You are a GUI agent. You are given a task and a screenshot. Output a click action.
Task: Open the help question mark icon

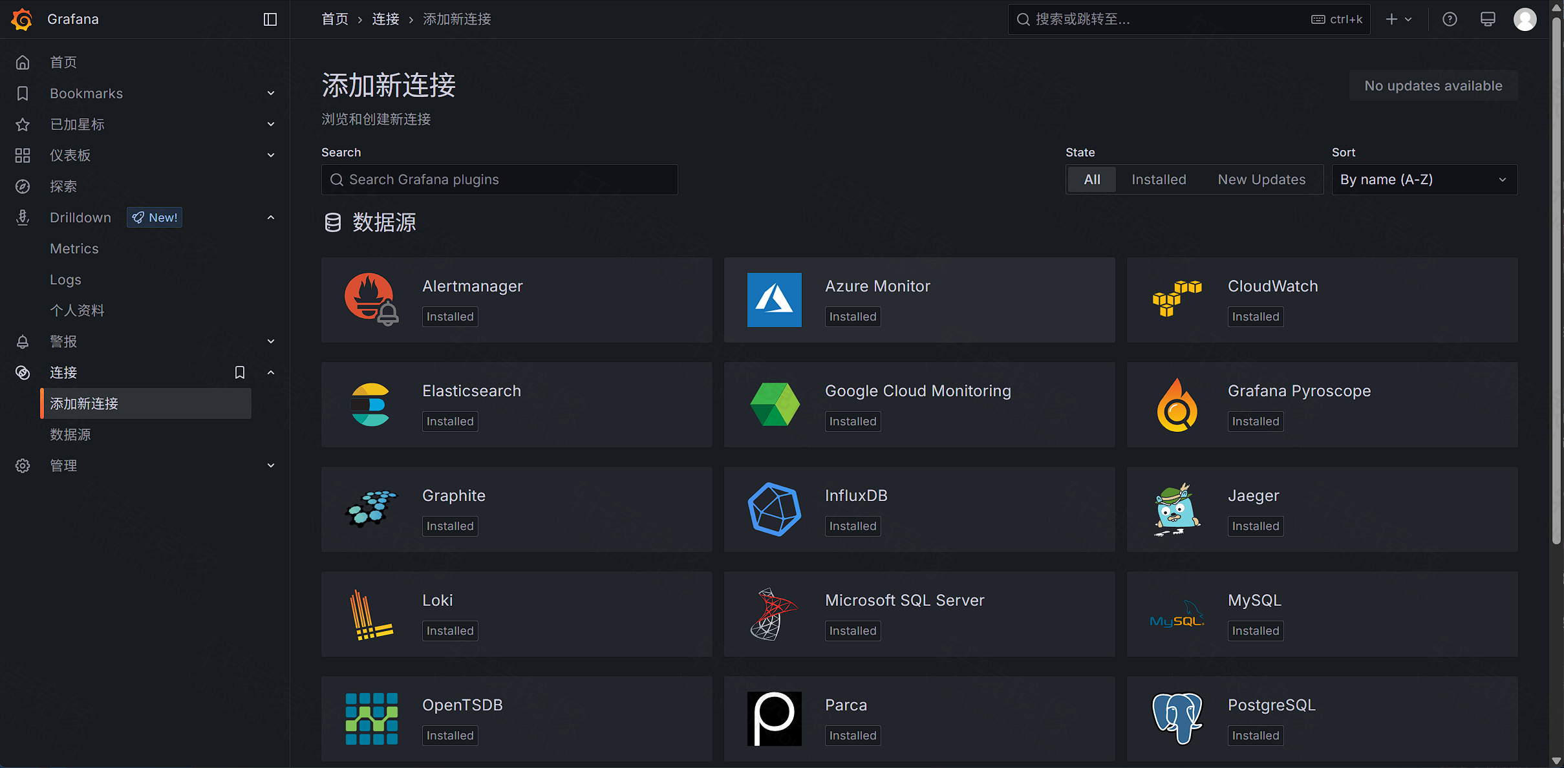(x=1450, y=19)
